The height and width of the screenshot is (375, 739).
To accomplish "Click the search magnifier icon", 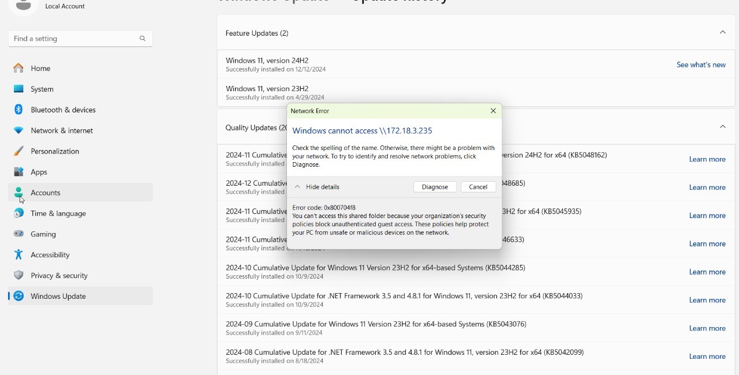I will point(143,39).
